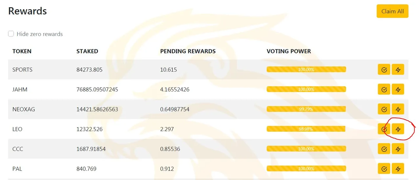Click the VOTING POWER column header
Screen dimensions: 420x180
289,51
